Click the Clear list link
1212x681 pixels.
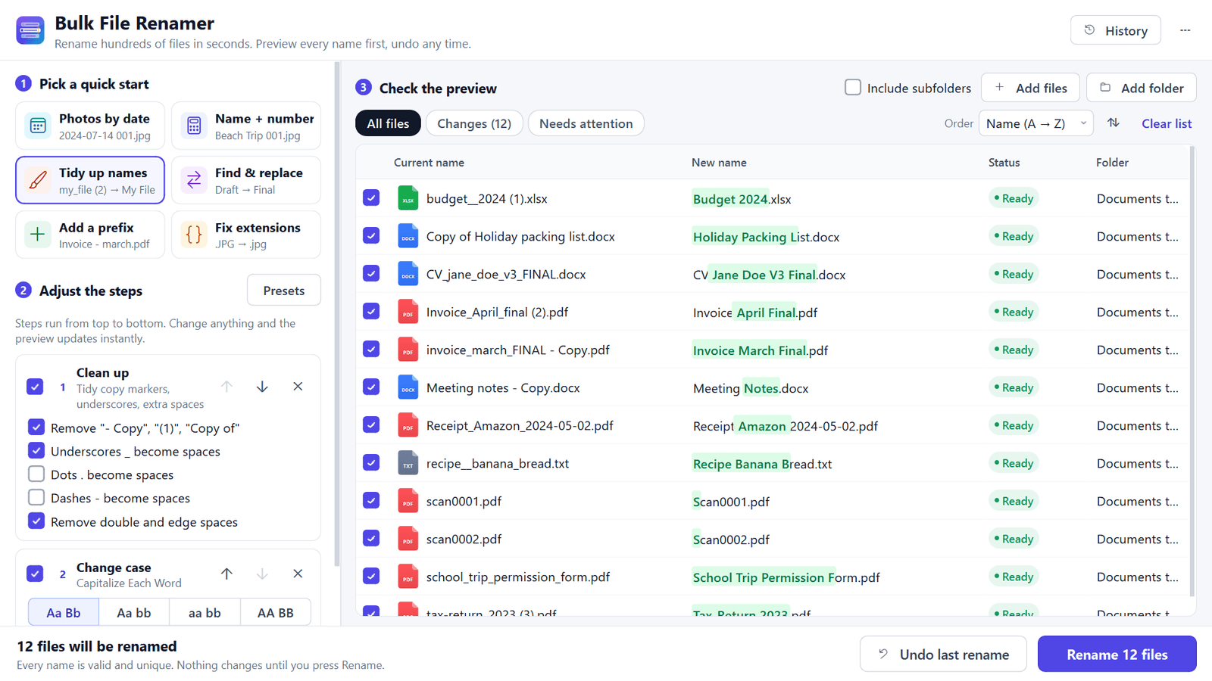[1167, 123]
